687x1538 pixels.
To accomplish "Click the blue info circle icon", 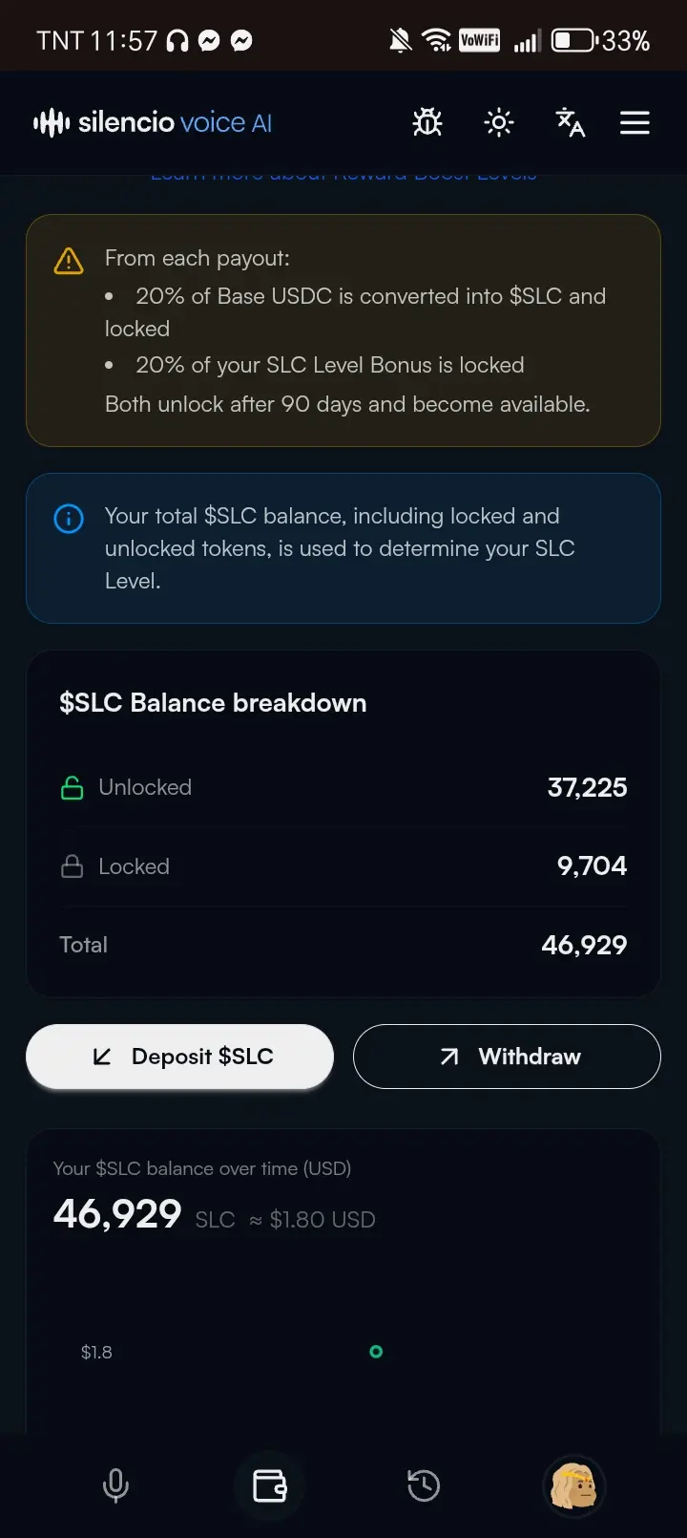I will pyautogui.click(x=69, y=519).
